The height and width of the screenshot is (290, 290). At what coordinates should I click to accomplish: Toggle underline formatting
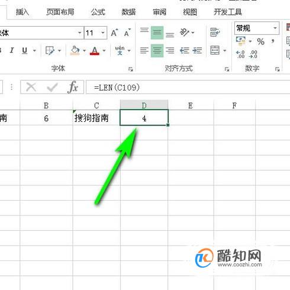click(x=24, y=50)
